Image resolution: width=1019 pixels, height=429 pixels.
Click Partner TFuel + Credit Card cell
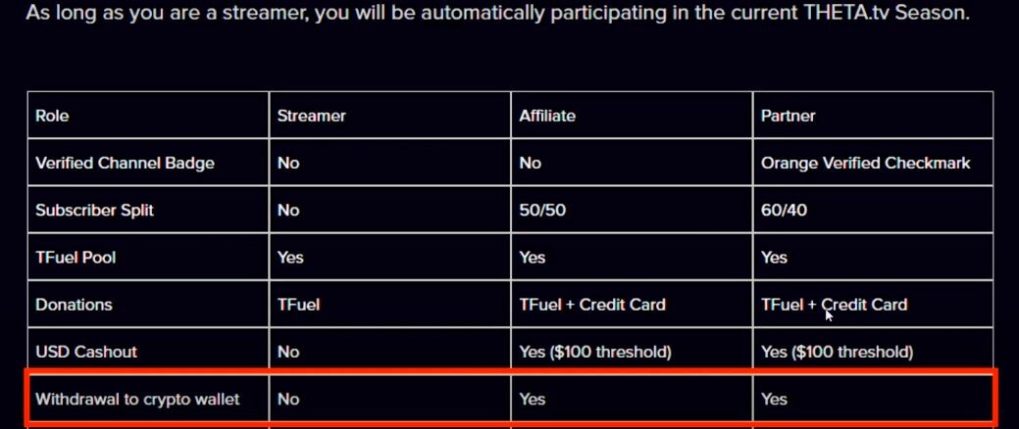[x=873, y=305]
